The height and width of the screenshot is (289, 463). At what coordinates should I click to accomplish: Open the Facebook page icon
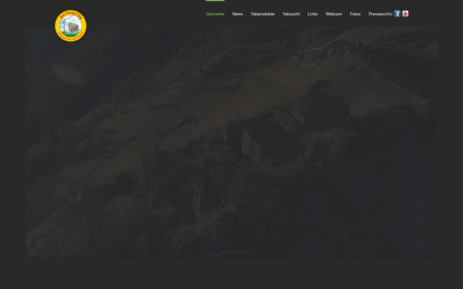click(397, 14)
